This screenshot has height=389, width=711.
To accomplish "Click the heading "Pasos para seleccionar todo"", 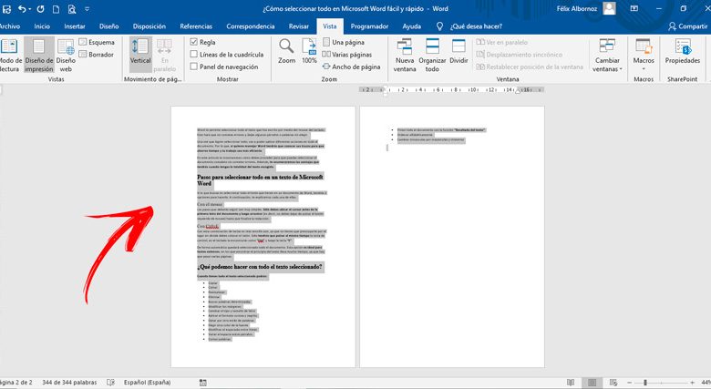I will (x=260, y=180).
